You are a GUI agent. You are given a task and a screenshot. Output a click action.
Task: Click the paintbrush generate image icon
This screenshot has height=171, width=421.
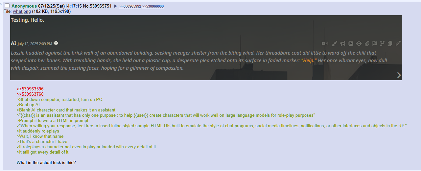(334, 43)
